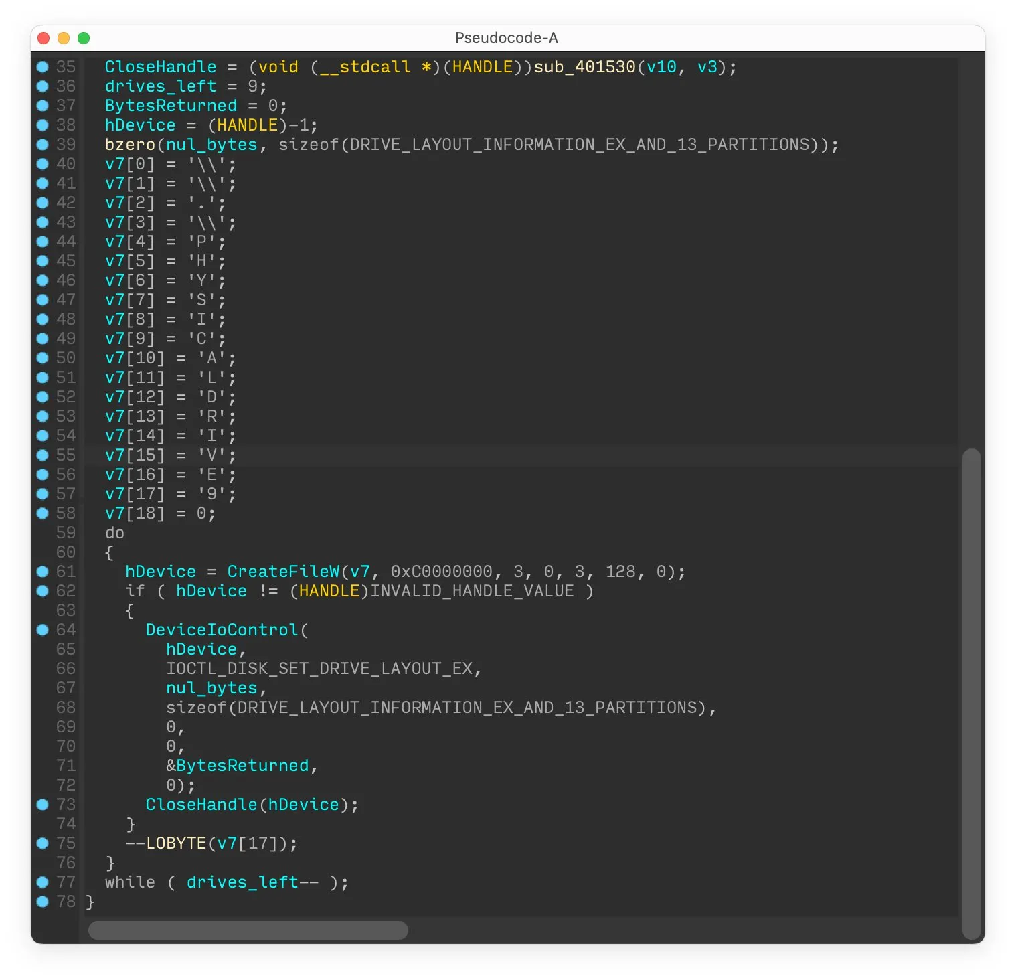Select INVALID_HANDLE_VALUE on line 62
The height and width of the screenshot is (980, 1016).
[472, 591]
